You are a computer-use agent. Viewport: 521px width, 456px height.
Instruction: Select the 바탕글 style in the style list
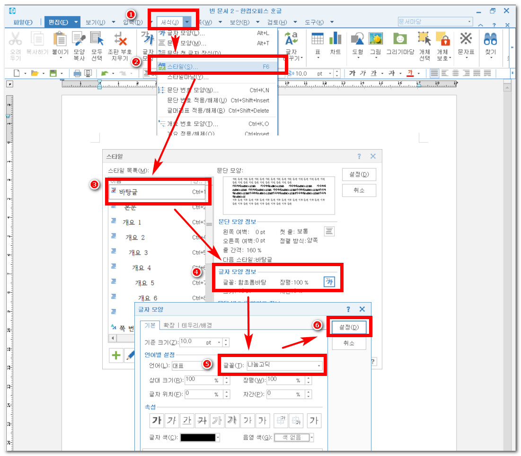[x=158, y=192]
